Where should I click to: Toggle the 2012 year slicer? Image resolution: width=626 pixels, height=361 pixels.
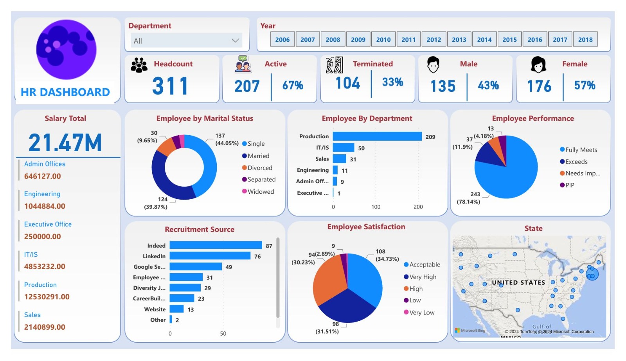pyautogui.click(x=434, y=39)
